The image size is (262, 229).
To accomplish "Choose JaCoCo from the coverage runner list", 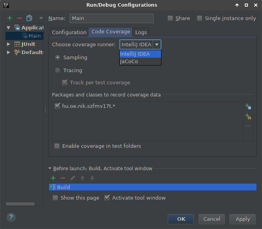I will (x=129, y=62).
